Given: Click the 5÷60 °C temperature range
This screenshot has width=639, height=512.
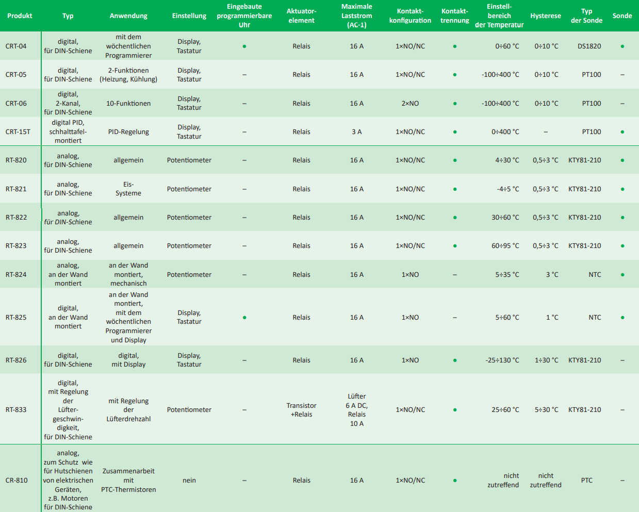Looking at the screenshot, I should [507, 318].
